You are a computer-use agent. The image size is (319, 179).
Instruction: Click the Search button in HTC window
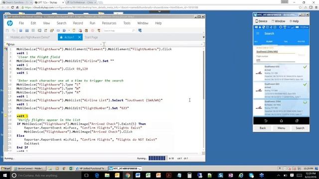300,128
